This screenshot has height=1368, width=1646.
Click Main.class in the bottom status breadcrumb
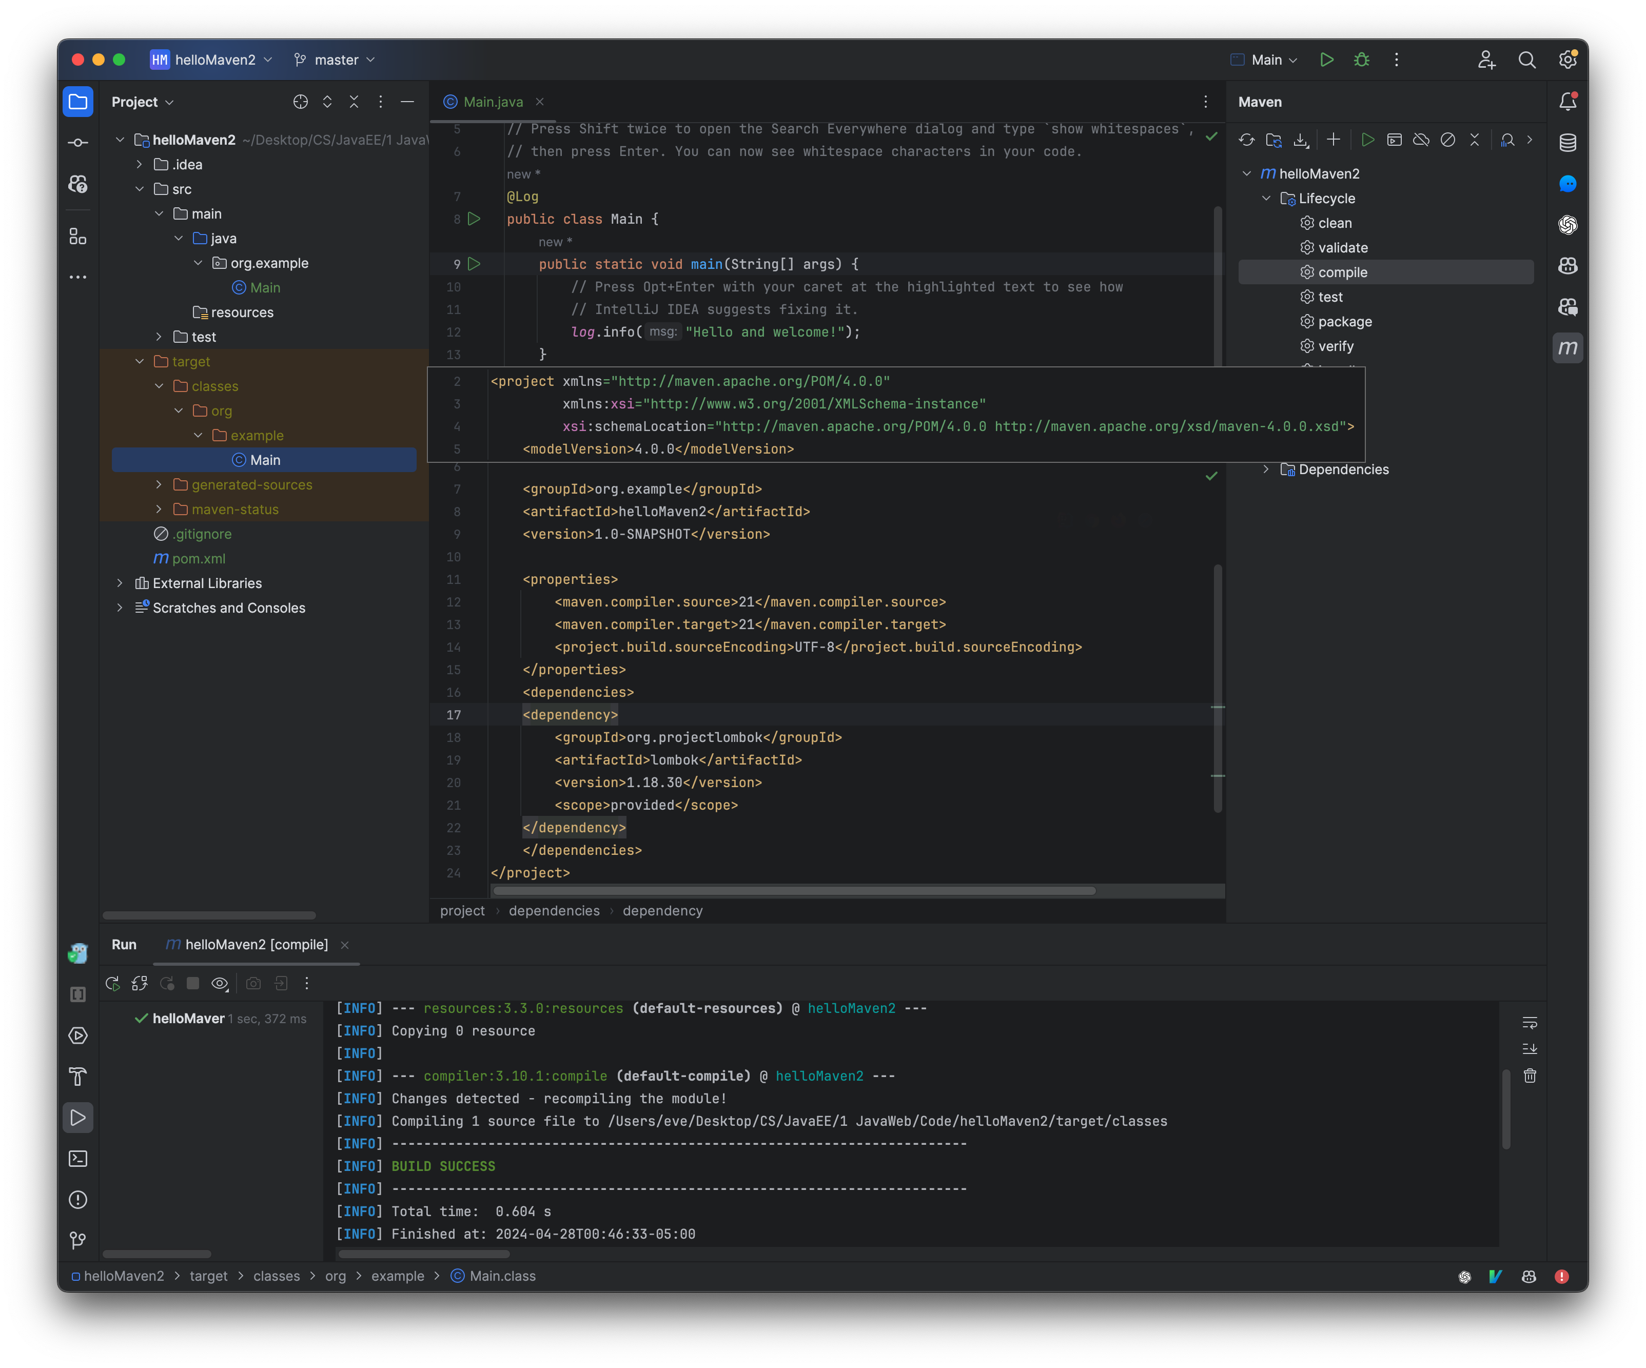[501, 1276]
